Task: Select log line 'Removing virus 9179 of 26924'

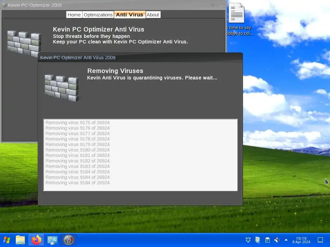Action: 77,144
